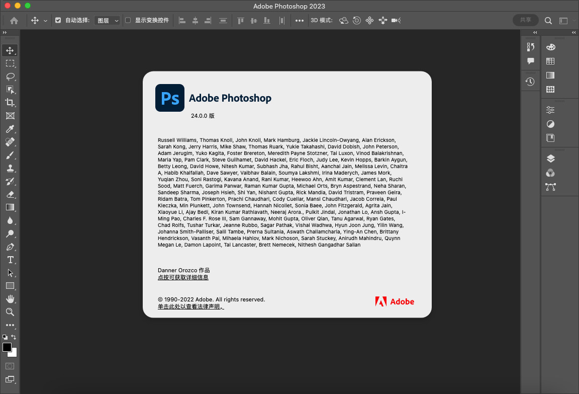Set the white background color swatch
Screen dimensions: 579x394
tap(14, 354)
